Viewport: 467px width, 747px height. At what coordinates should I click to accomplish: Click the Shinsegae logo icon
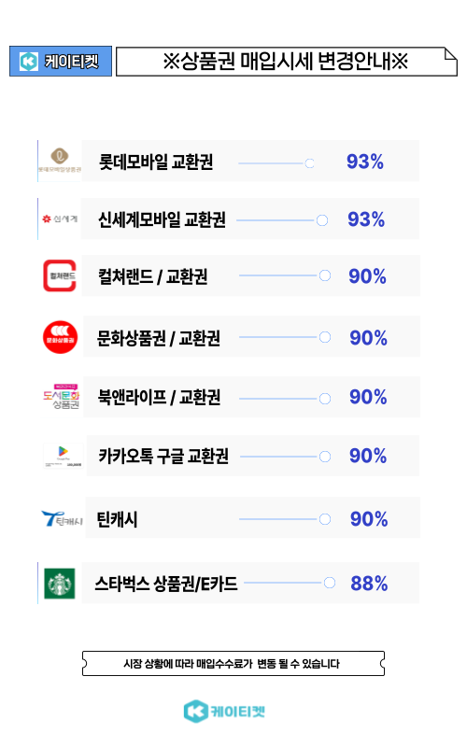click(x=60, y=218)
